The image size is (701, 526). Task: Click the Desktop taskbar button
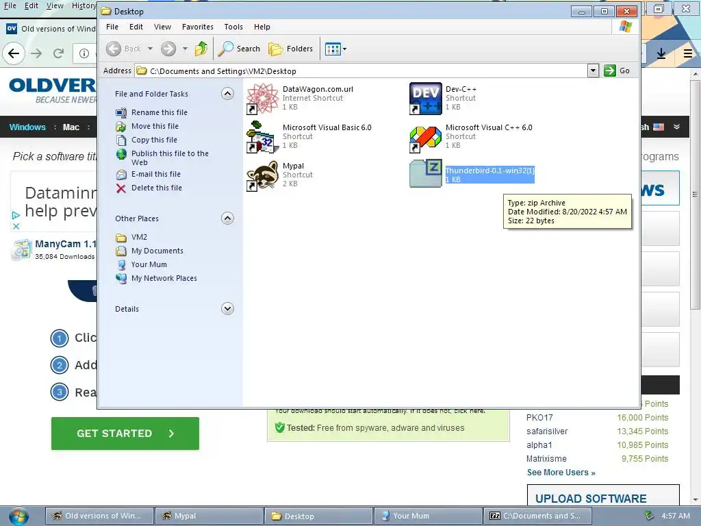point(318,516)
